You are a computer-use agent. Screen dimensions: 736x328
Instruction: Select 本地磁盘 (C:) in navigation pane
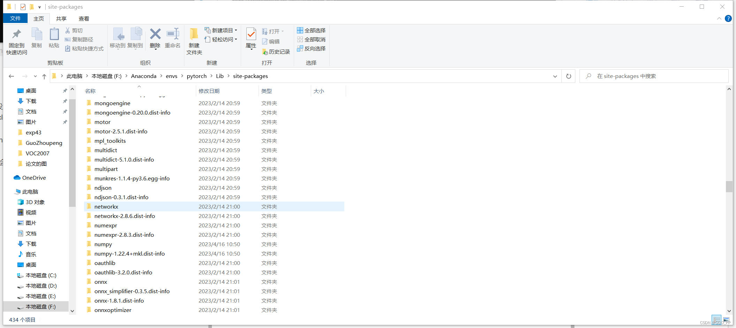click(41, 275)
